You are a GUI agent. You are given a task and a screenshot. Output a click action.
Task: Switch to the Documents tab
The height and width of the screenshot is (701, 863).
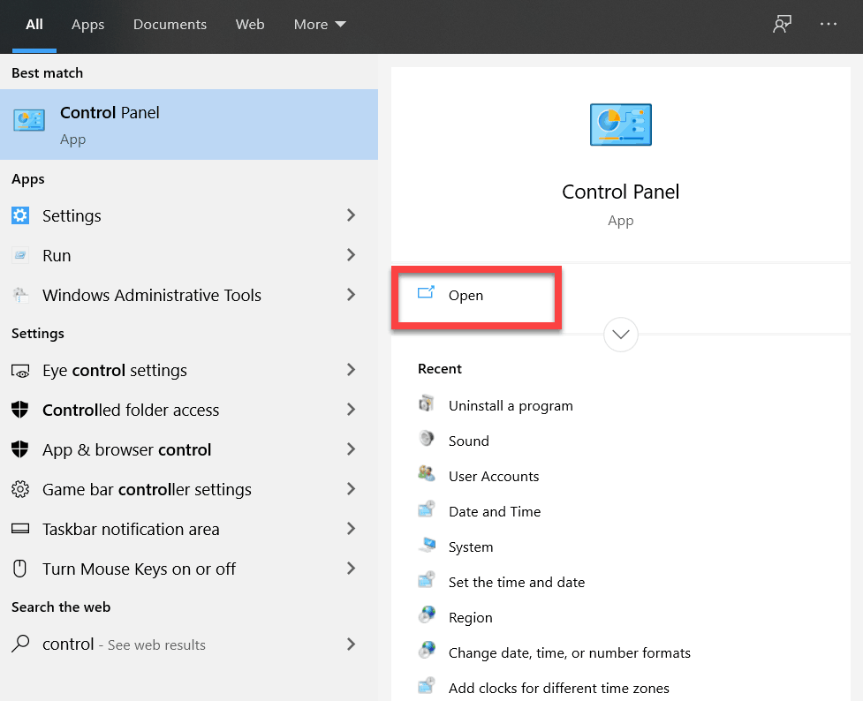coord(170,24)
